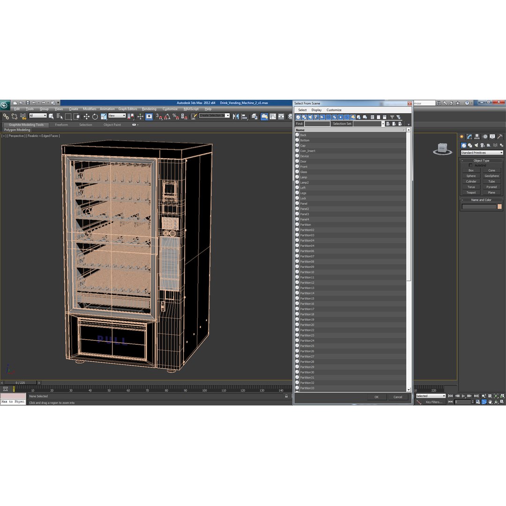
Task: Toggle the Percent Snap icon
Action: pos(176,117)
